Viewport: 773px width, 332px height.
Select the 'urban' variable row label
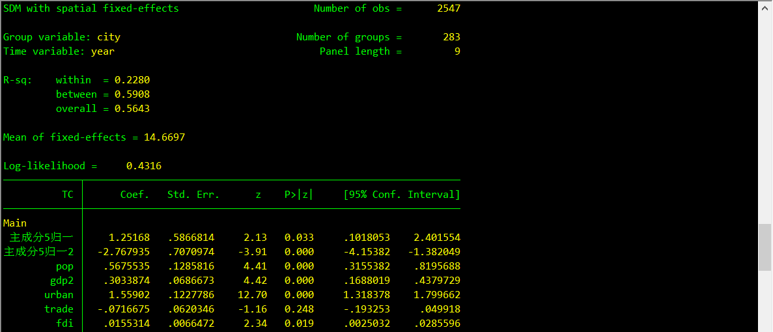click(x=59, y=295)
